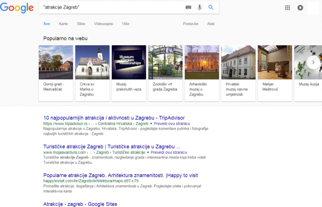
Task: Switch to the Karte tab
Action: pyautogui.click(x=63, y=23)
